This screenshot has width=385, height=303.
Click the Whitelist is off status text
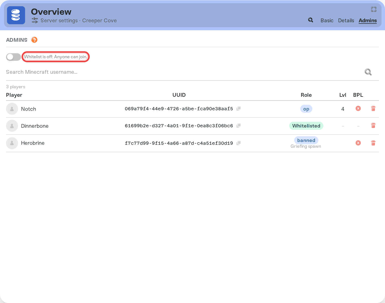(56, 57)
